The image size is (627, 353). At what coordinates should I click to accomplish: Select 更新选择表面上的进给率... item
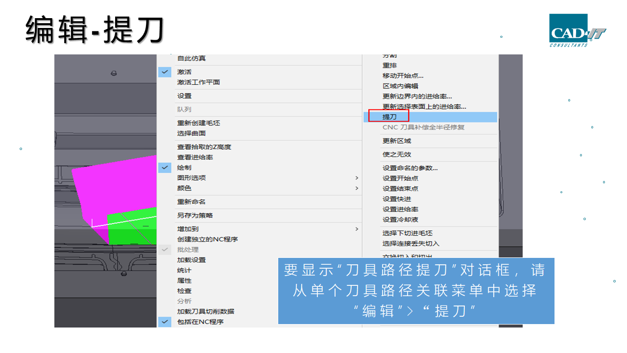coord(424,106)
